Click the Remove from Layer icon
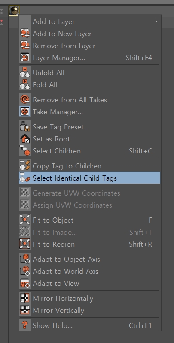The image size is (174, 343). point(24,46)
